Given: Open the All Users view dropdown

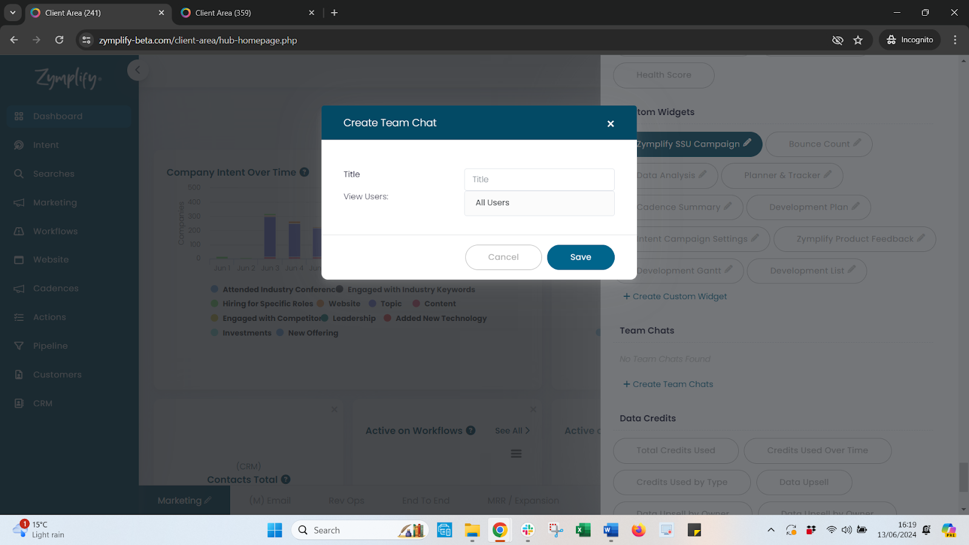Looking at the screenshot, I should (538, 203).
